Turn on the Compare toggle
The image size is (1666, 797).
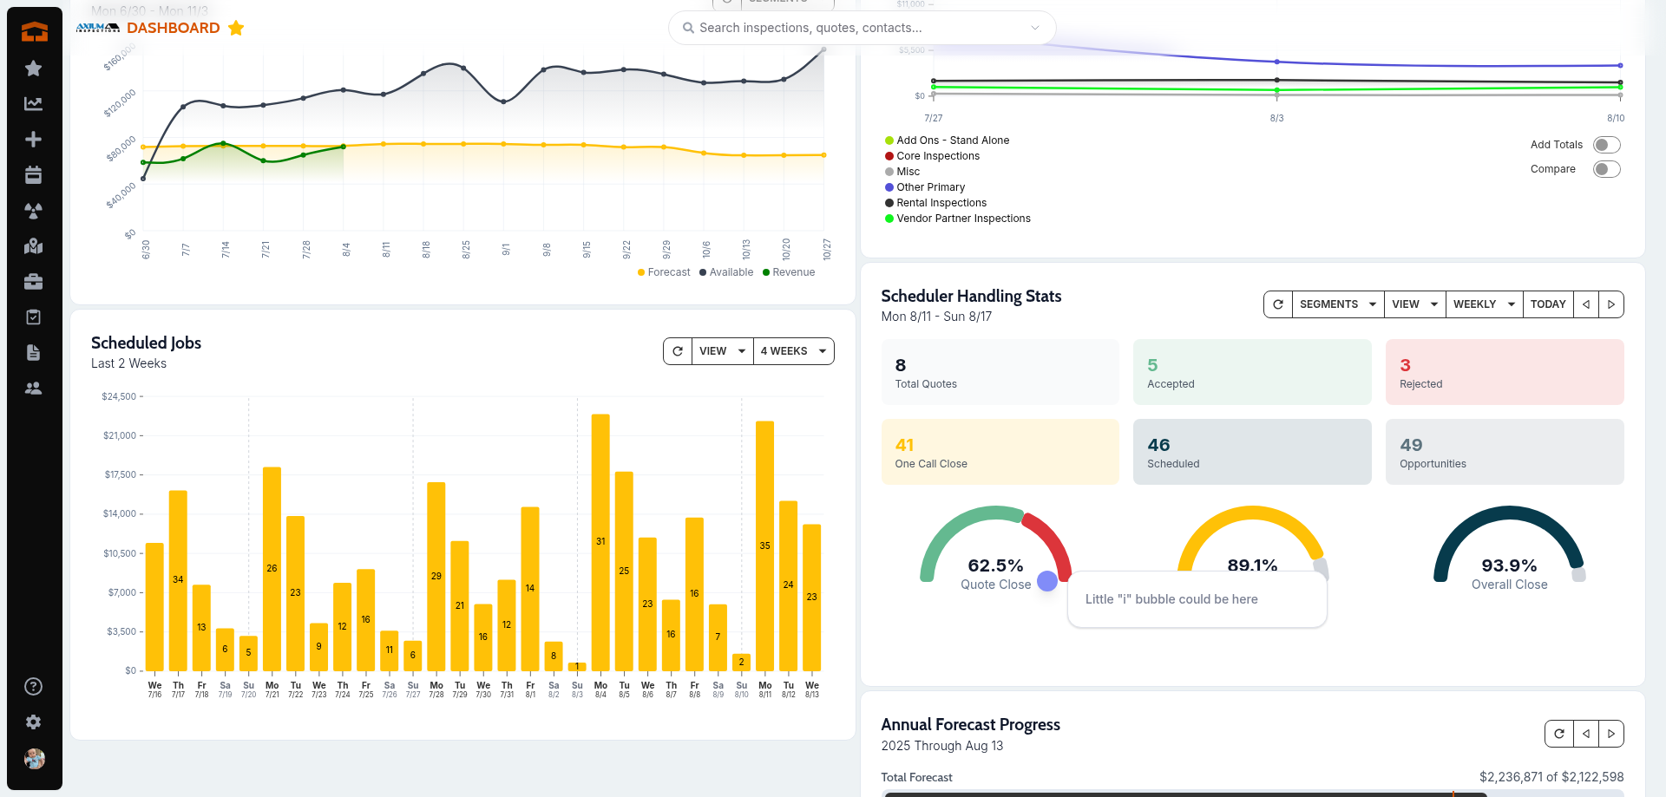(x=1606, y=169)
